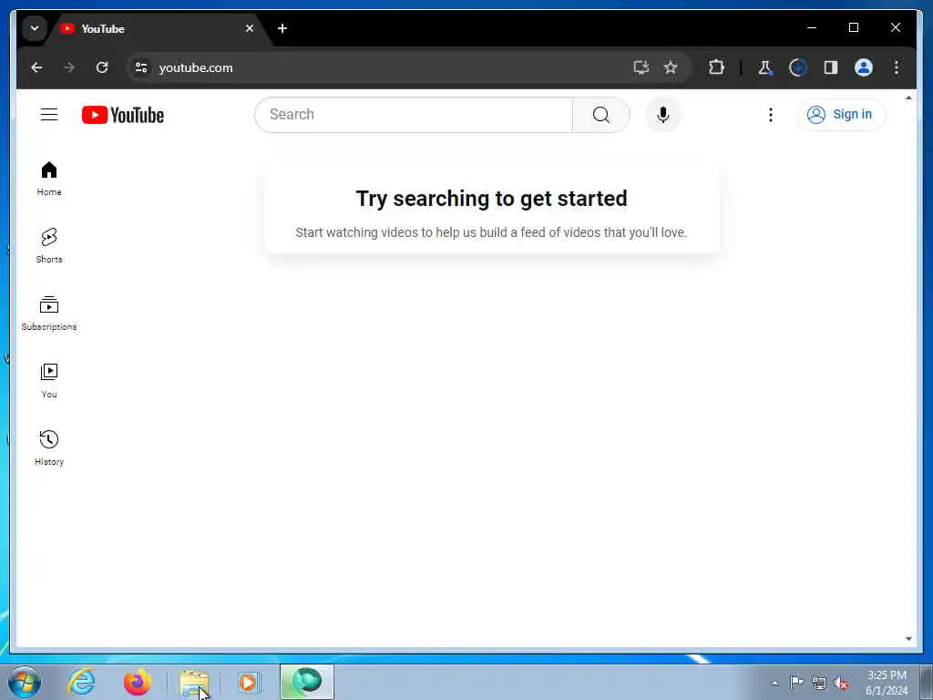Open the Chrome three-dot menu
The width and height of the screenshot is (933, 700).
click(897, 67)
